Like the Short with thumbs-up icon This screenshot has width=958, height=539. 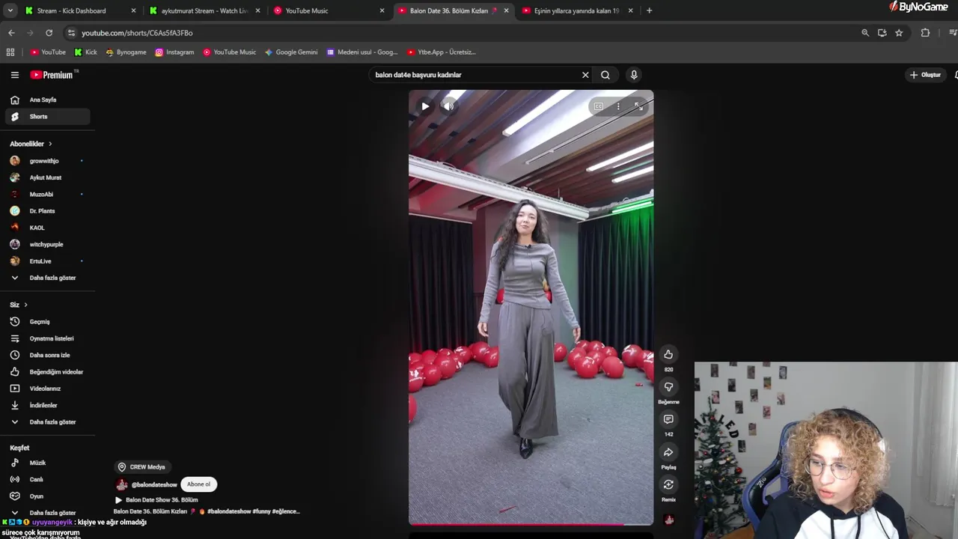coord(668,355)
